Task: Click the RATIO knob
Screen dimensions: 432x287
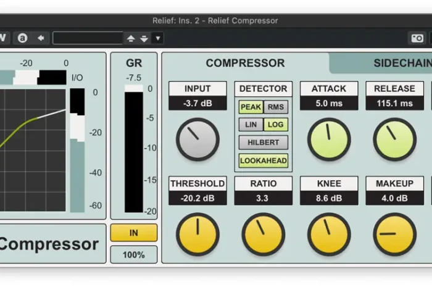Action: tap(264, 235)
